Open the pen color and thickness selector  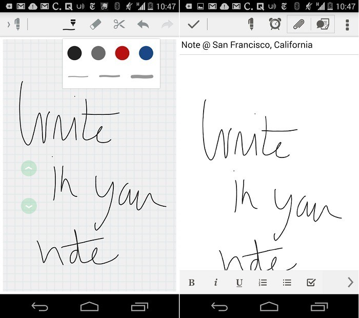[x=69, y=25]
